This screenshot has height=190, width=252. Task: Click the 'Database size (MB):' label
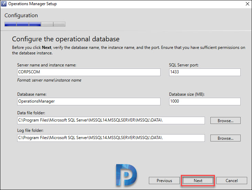(187, 94)
